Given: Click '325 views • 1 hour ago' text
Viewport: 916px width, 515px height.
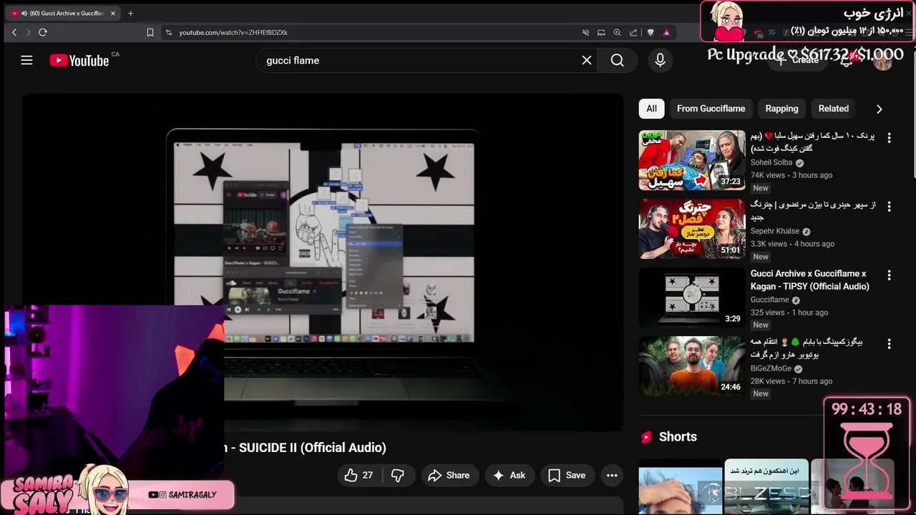Looking at the screenshot, I should (789, 313).
